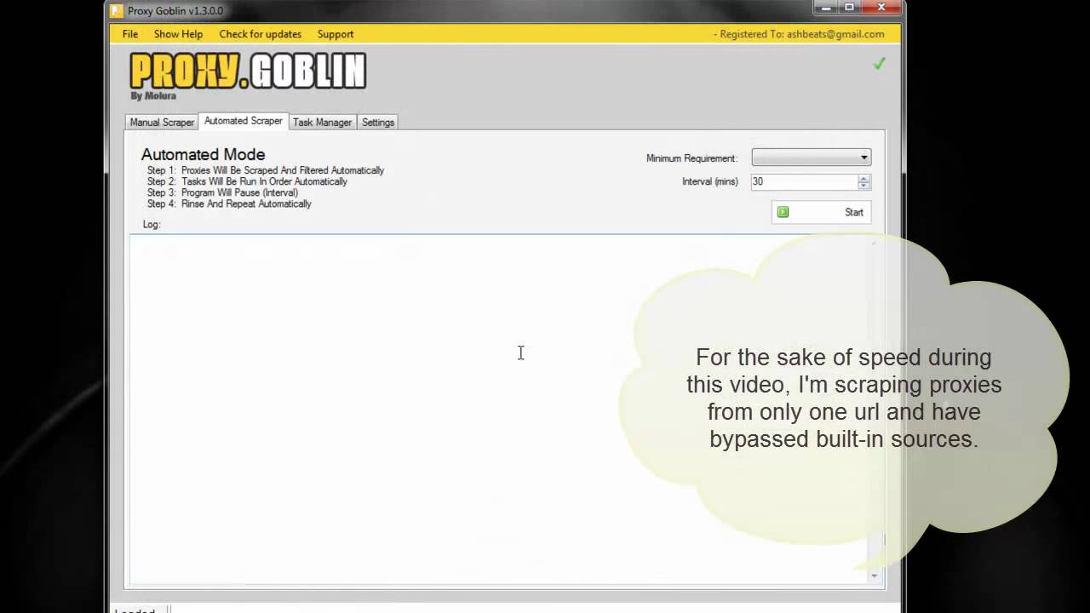Image resolution: width=1090 pixels, height=613 pixels.
Task: Decrease the interval with the down stepper arrow
Action: coord(863,186)
